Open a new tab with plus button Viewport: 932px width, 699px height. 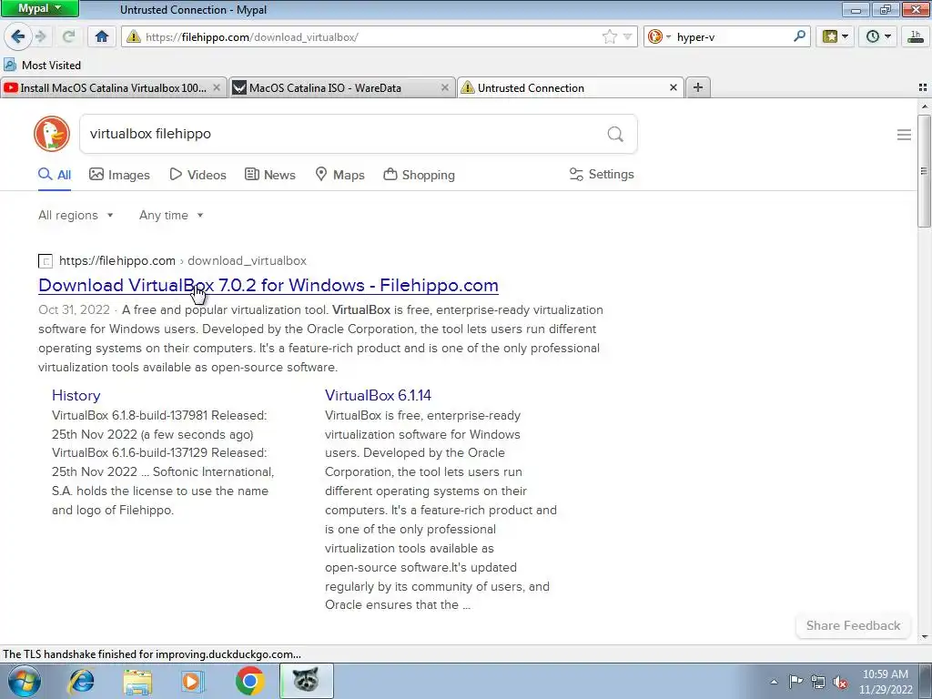[x=698, y=87]
